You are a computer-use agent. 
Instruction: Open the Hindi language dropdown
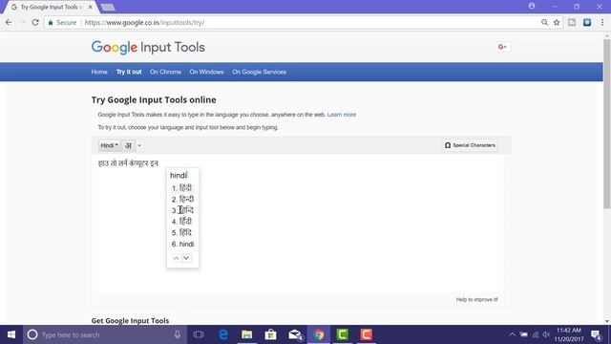click(109, 145)
